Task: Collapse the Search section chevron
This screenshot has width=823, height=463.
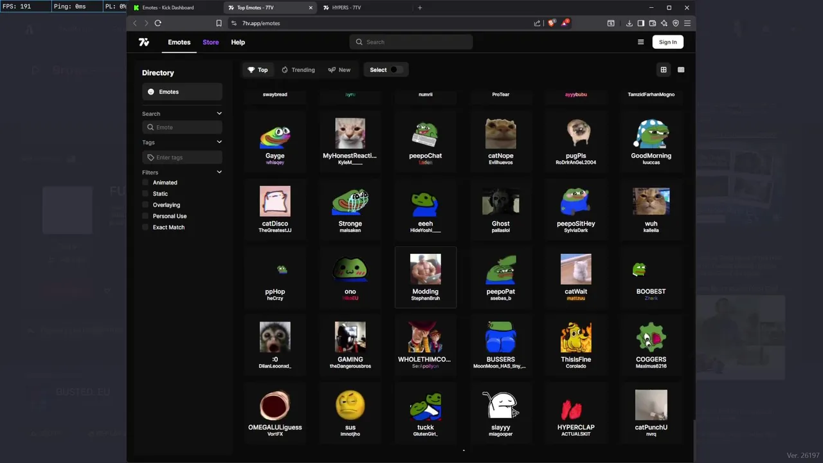Action: pyautogui.click(x=219, y=113)
